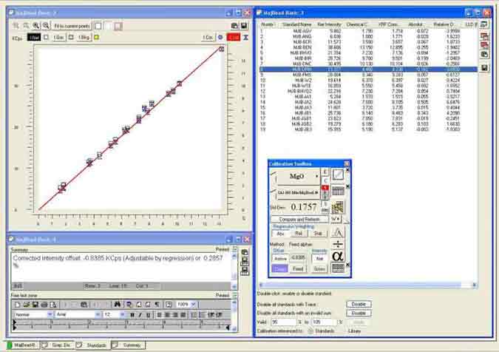Click the Compute and Refresh button
This screenshot has width=499, height=352.
pos(299,219)
